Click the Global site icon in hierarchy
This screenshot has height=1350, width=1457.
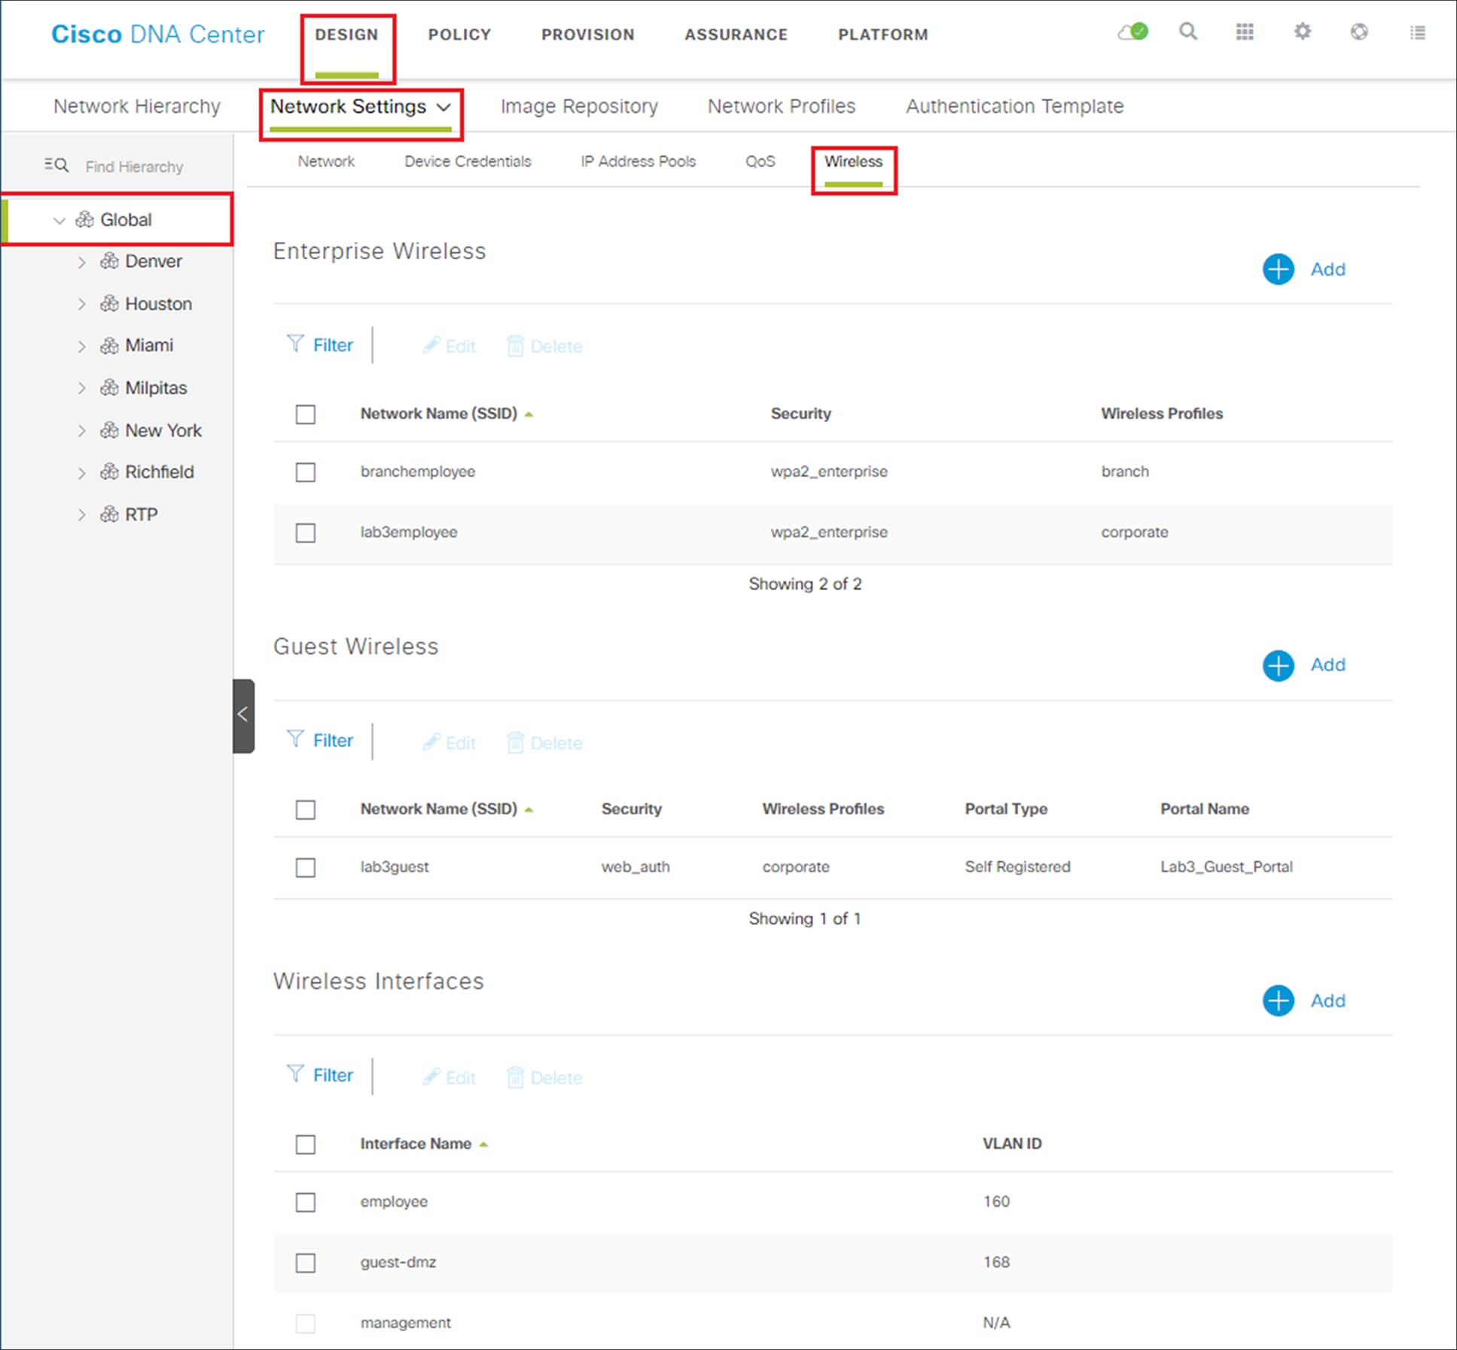click(85, 219)
